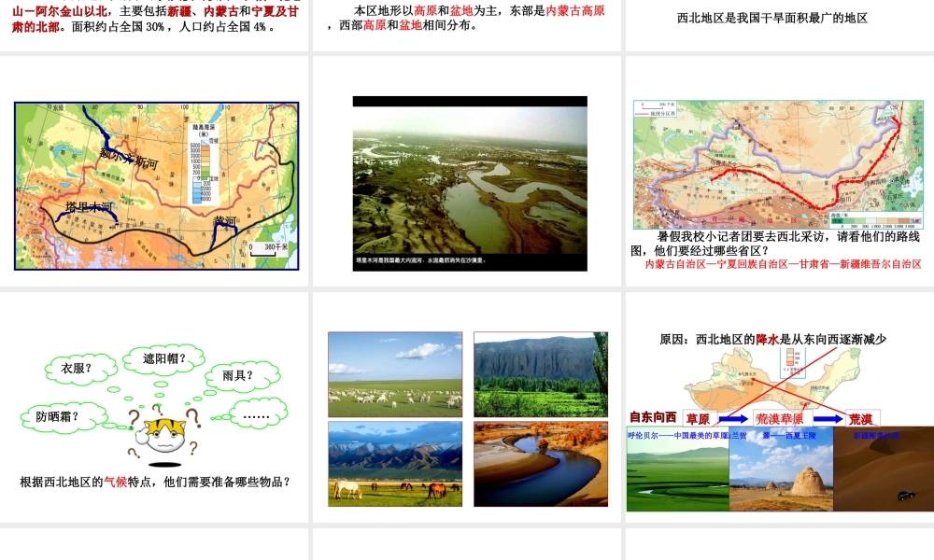
Task: Click the blue arrow pointing to 荒漠
Action: coord(827,419)
